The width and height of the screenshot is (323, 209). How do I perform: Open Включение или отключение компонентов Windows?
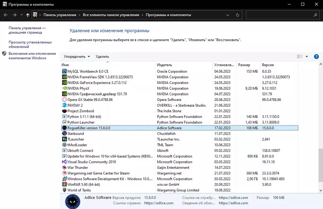click(x=32, y=56)
